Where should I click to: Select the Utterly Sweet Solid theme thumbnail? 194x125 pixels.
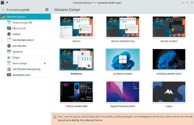click(76, 92)
